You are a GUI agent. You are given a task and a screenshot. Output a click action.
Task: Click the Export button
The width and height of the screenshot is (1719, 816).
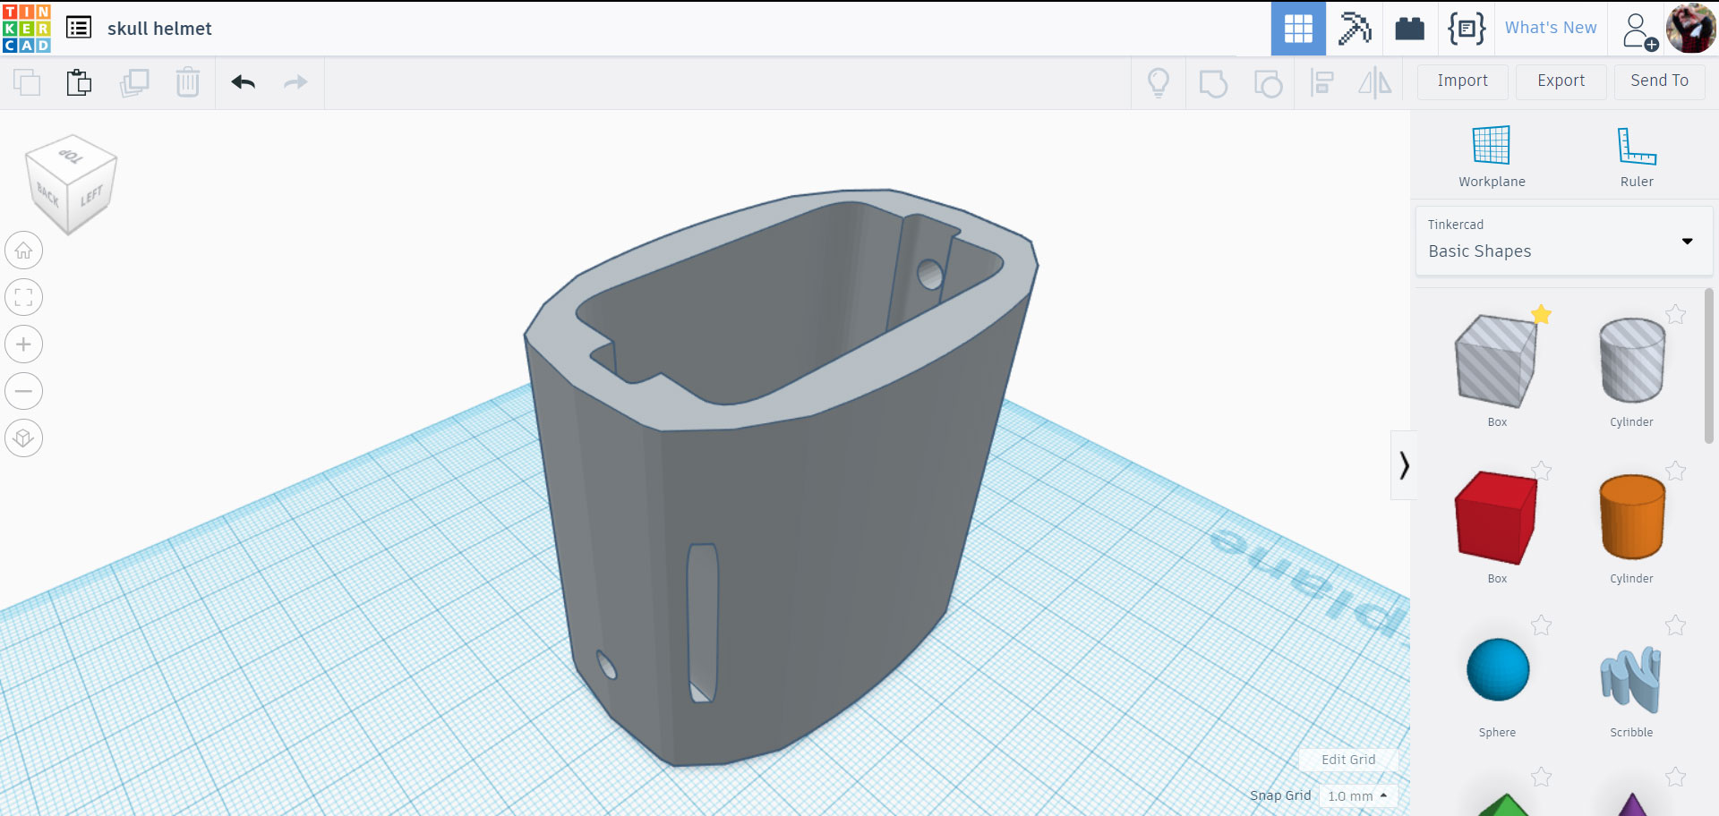[x=1561, y=81]
